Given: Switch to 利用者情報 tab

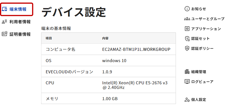Looking at the screenshot, I should click(20, 22).
